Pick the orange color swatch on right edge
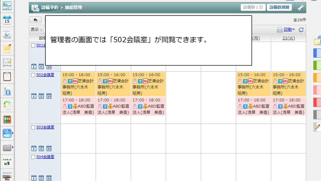This screenshot has width=321, height=181. point(317,78)
